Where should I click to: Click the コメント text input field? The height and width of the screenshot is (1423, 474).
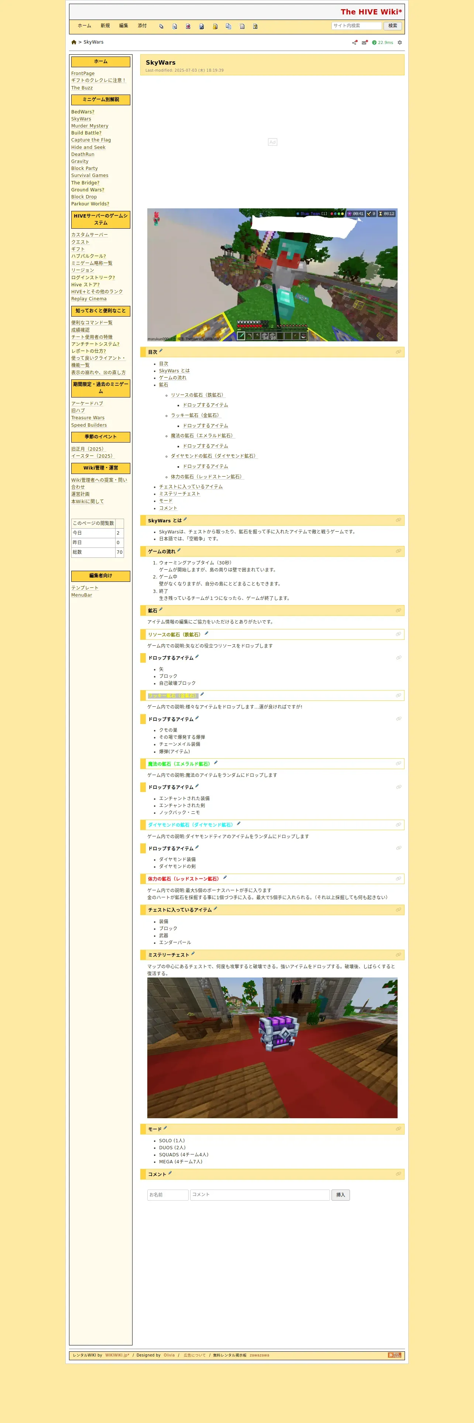coord(260,1195)
